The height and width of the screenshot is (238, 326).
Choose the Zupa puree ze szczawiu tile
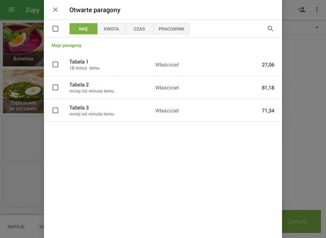23,91
